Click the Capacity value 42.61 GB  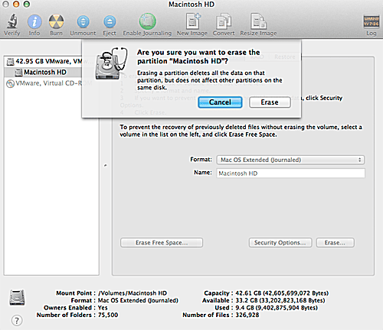(x=282, y=293)
